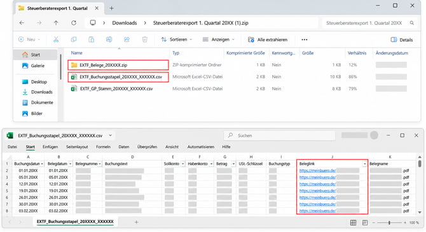The width and height of the screenshot is (426, 232).
Task: Click the Delete trash icon
Action: click(x=145, y=39)
